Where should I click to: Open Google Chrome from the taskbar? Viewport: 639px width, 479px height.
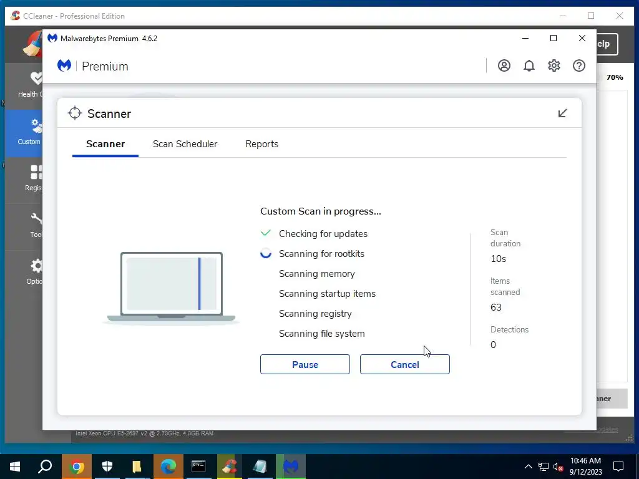pos(76,467)
